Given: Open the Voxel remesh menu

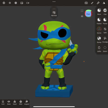Looking at the screenshot, I should tap(15, 103).
